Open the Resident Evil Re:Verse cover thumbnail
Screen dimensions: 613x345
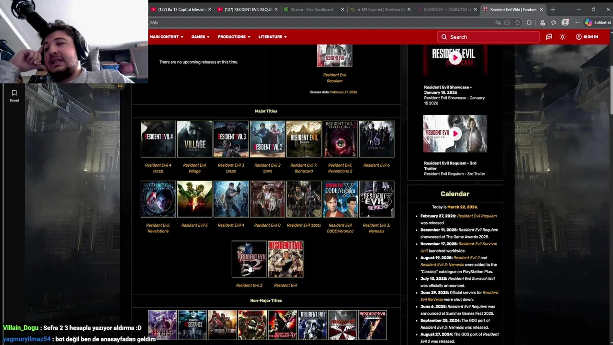(162, 325)
